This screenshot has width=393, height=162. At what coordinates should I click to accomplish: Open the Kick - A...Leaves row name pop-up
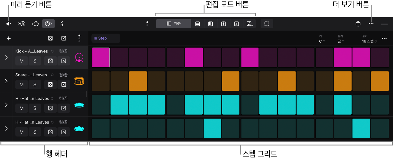(34, 51)
